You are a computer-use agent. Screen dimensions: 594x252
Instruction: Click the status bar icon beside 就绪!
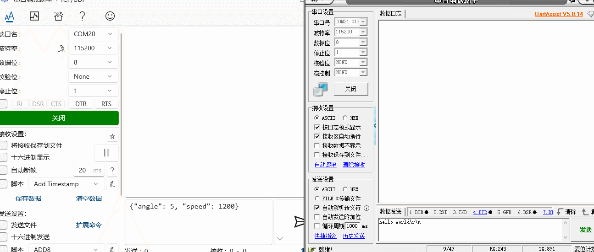coord(312,249)
